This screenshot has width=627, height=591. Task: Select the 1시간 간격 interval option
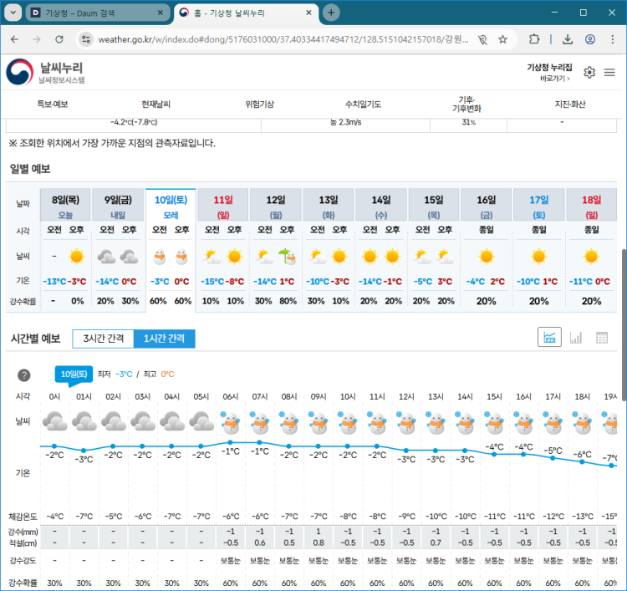(164, 339)
